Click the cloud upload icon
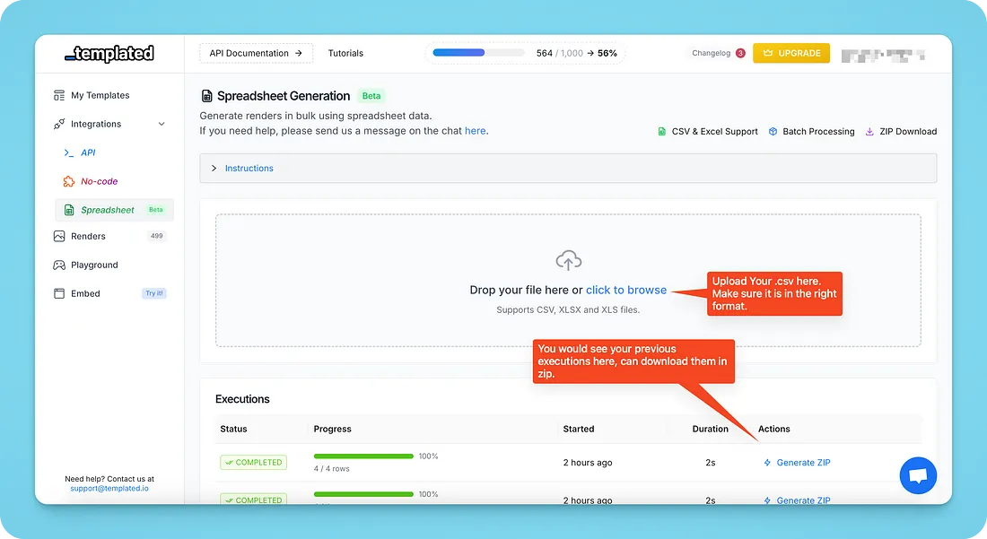987x539 pixels. (x=568, y=260)
